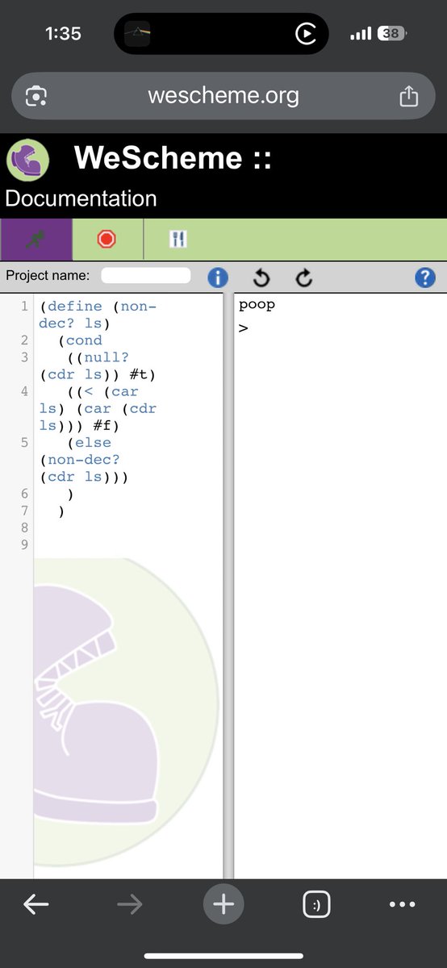Click the Run program icon
The width and height of the screenshot is (447, 968).
pos(36,239)
